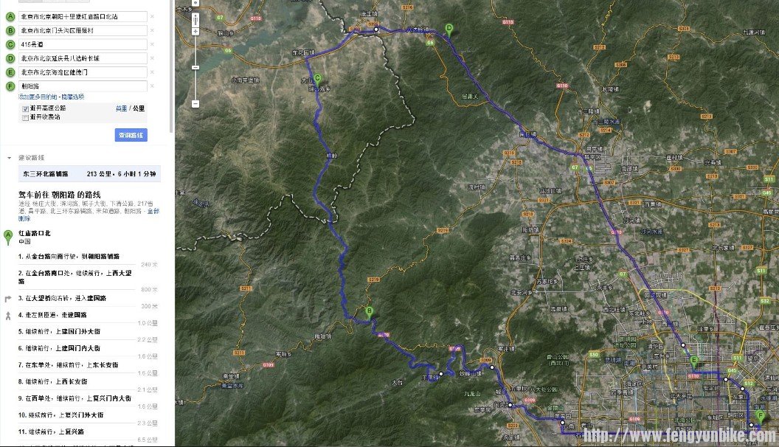This screenshot has width=779, height=447.
Task: Remove waypoint A with its X icon
Action: (x=152, y=16)
